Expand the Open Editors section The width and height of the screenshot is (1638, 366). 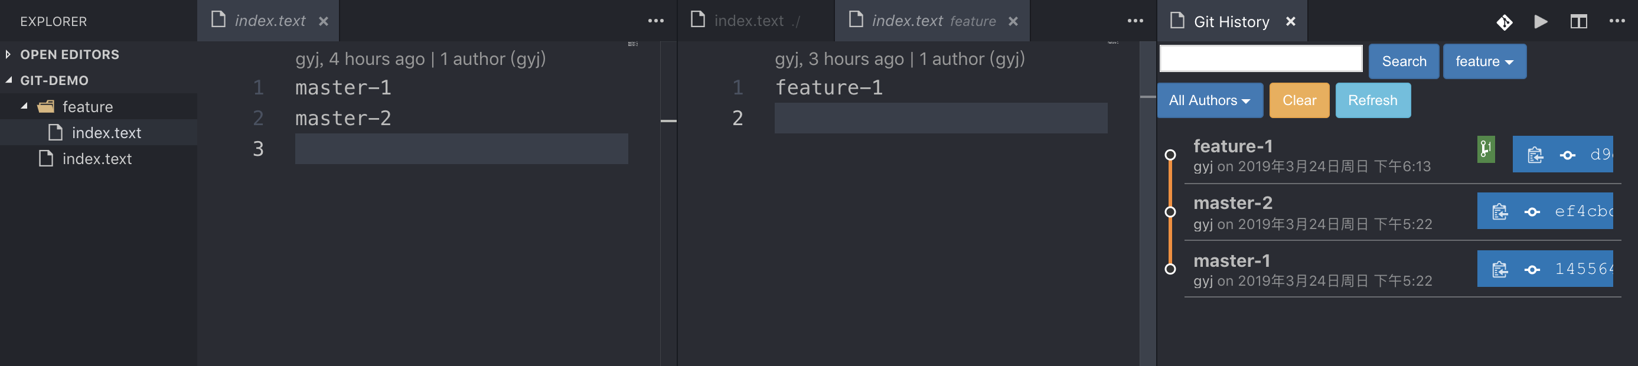click(x=8, y=55)
